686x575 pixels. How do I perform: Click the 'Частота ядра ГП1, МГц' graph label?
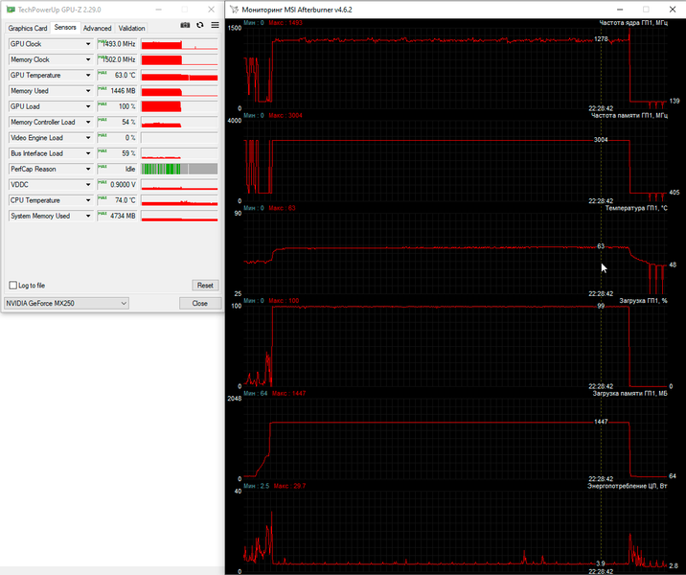[x=633, y=23]
